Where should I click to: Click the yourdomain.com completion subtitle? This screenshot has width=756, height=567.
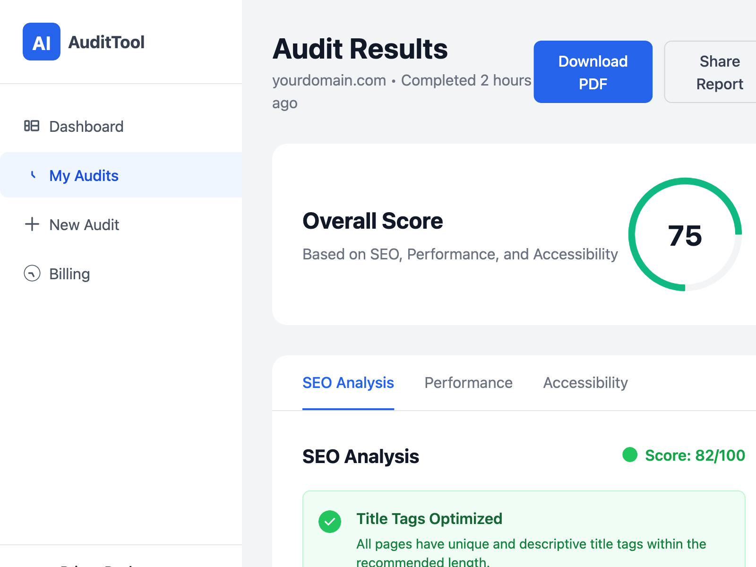(402, 81)
